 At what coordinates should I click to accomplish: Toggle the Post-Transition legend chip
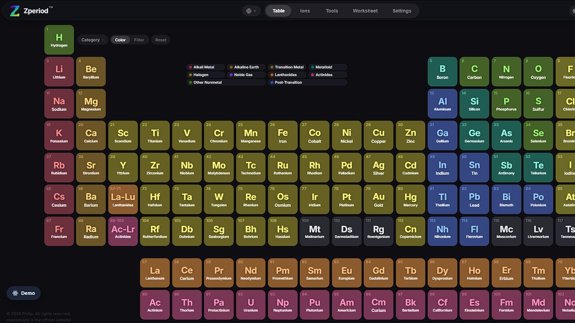[307, 82]
